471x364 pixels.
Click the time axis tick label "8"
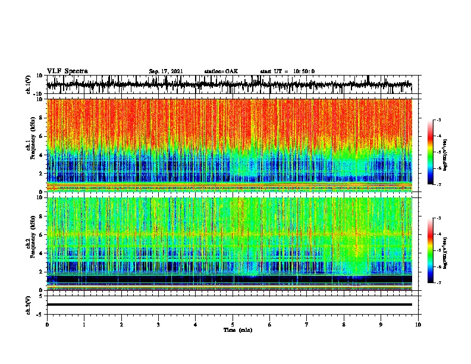click(x=344, y=325)
